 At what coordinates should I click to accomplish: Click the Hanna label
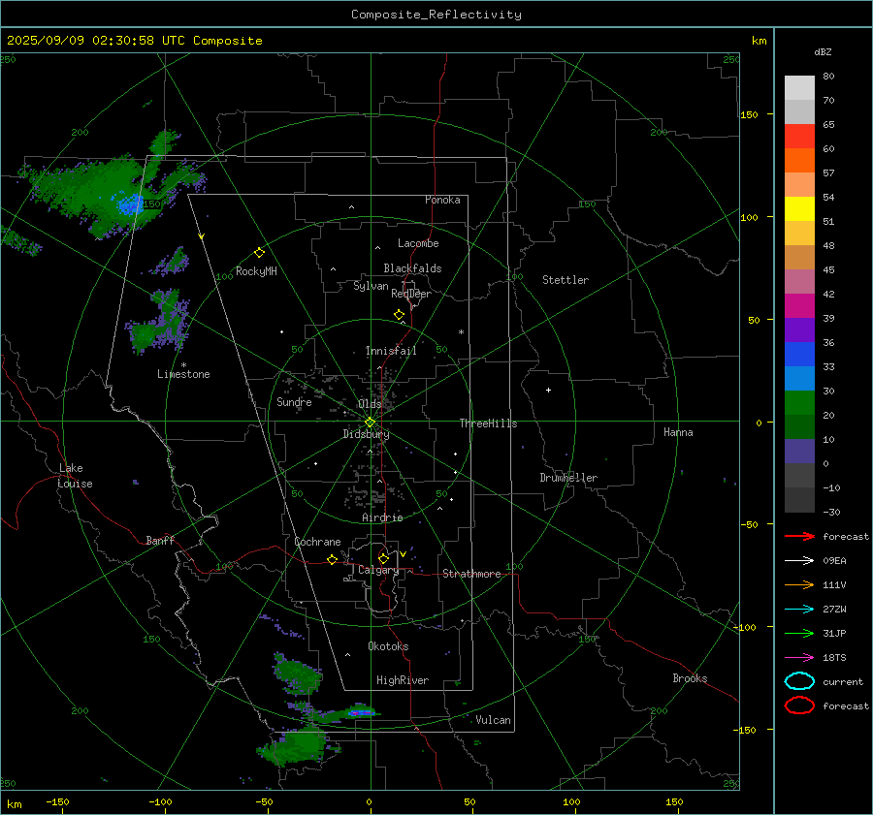678,432
